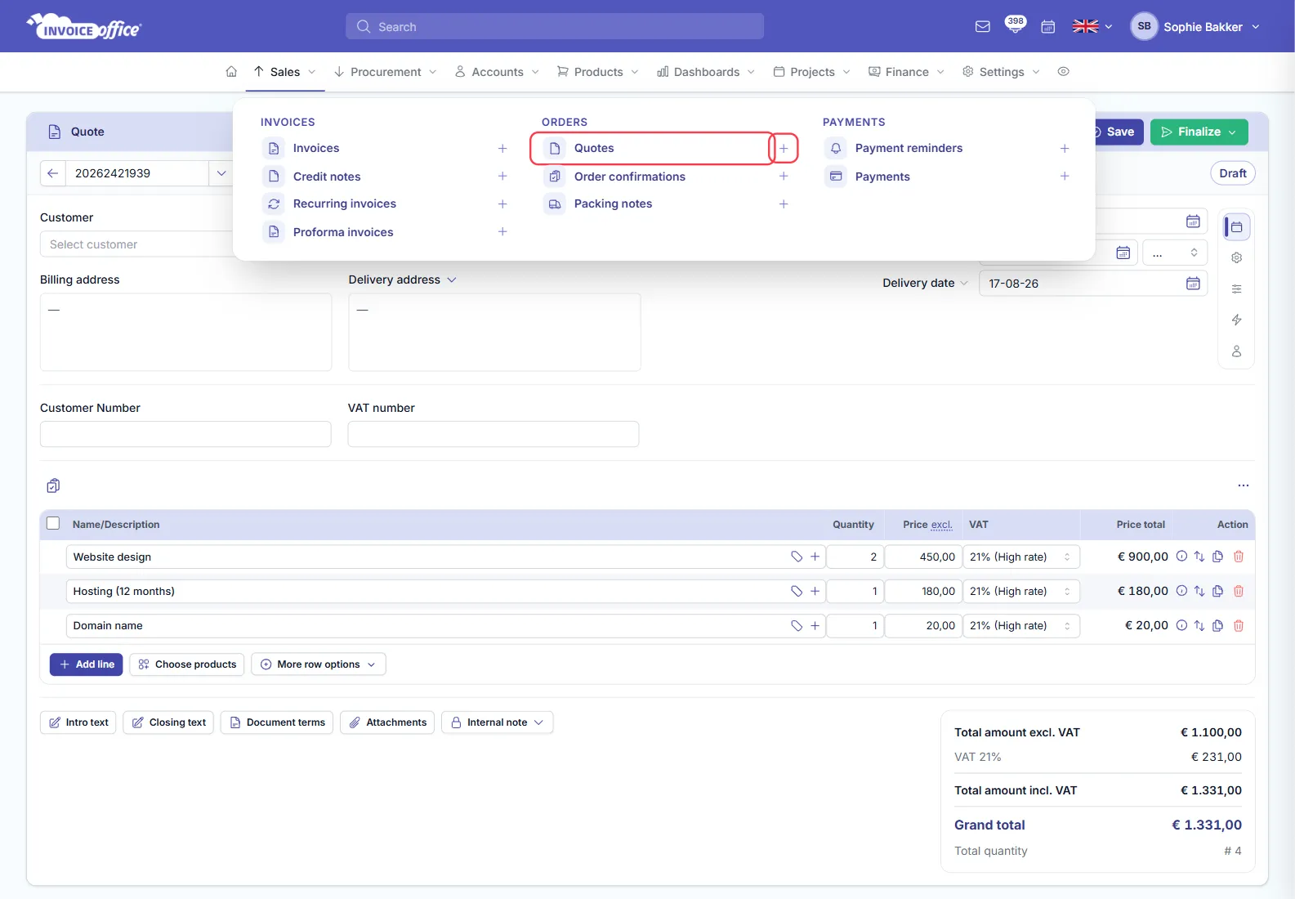Open the lightning actions icon in side panel
This screenshot has width=1295, height=899.
[1236, 320]
